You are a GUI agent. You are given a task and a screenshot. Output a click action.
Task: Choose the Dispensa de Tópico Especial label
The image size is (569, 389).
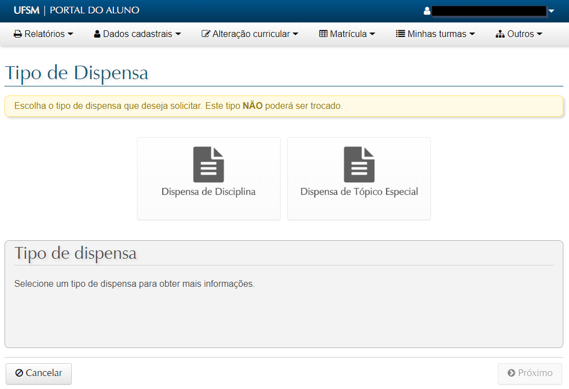359,192
